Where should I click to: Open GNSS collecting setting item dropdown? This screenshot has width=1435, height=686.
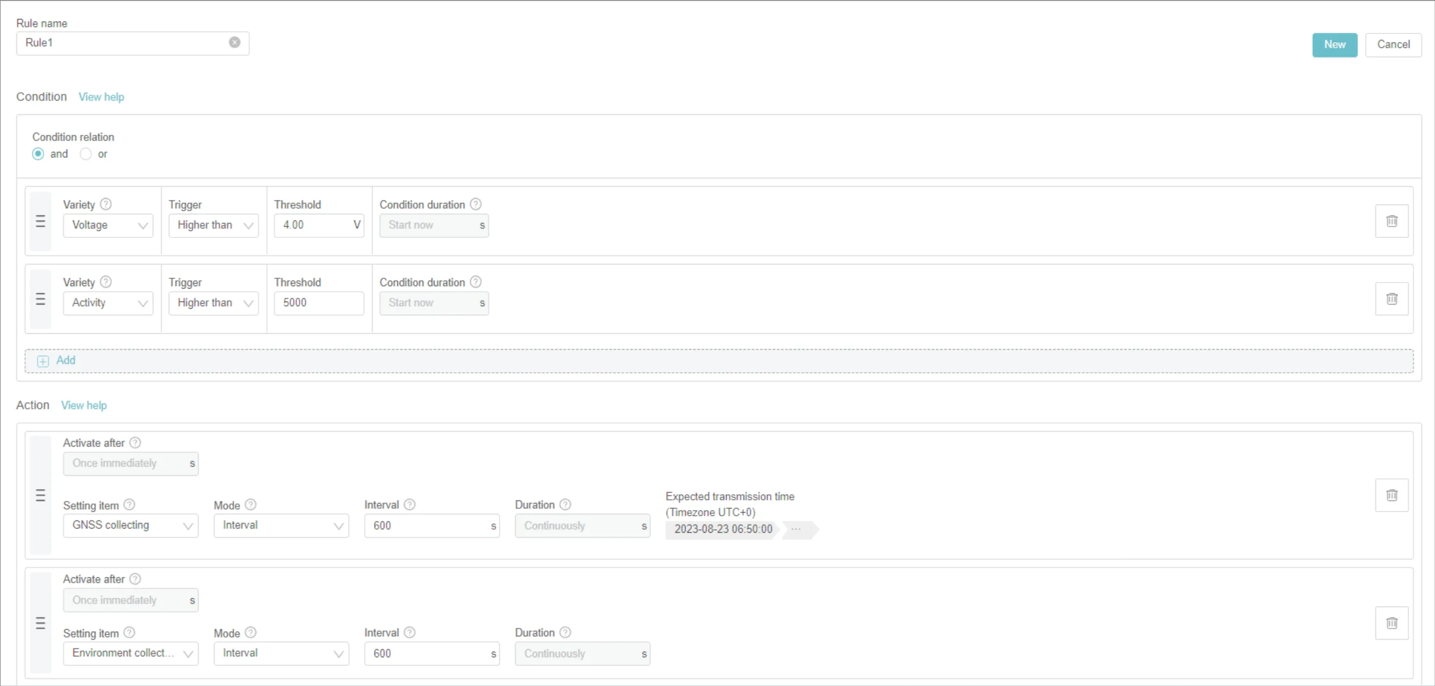tap(130, 525)
